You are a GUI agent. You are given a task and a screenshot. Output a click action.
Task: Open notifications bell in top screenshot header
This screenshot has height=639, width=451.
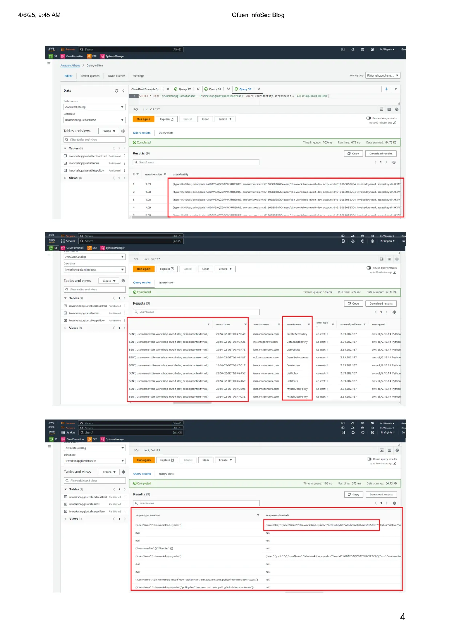pyautogui.click(x=352, y=50)
